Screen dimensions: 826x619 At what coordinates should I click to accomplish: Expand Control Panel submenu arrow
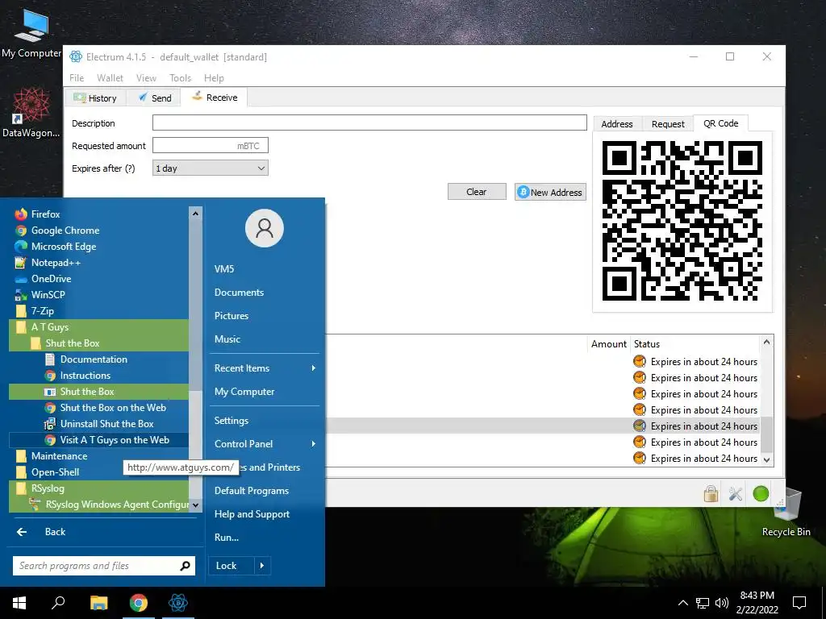pyautogui.click(x=314, y=444)
